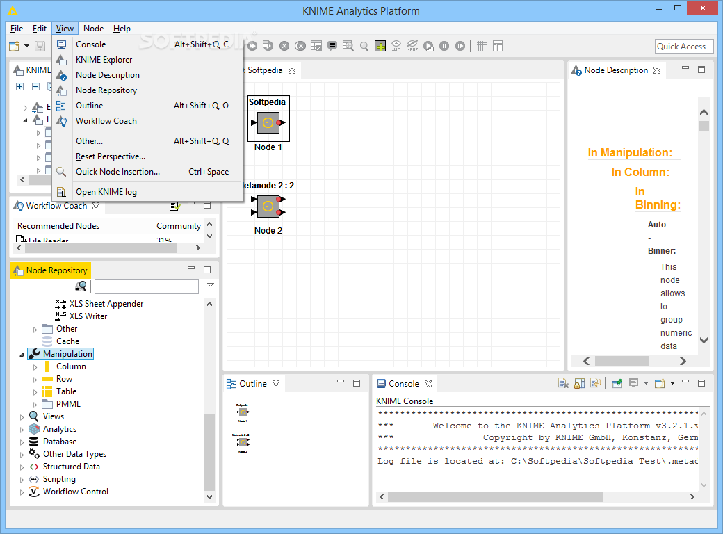
Task: Click the Community column header
Action: coord(179,225)
